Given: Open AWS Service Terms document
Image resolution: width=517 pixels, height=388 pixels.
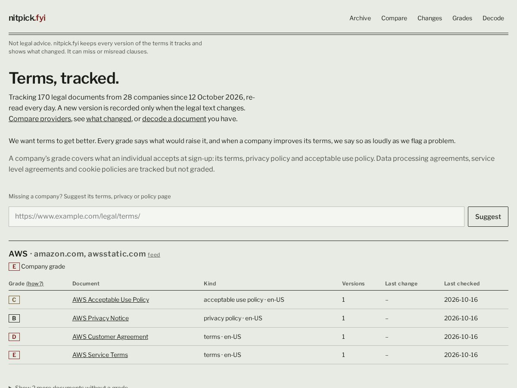Looking at the screenshot, I should [100, 355].
